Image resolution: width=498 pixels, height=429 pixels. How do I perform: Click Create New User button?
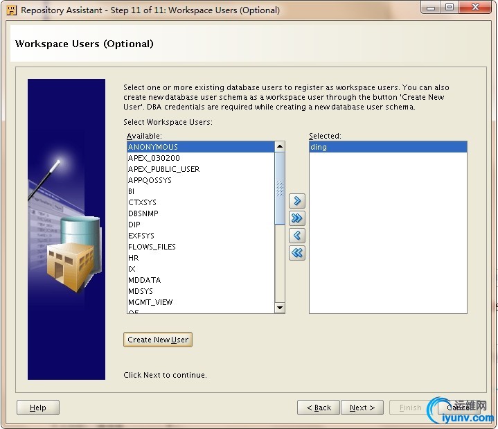[x=158, y=340]
